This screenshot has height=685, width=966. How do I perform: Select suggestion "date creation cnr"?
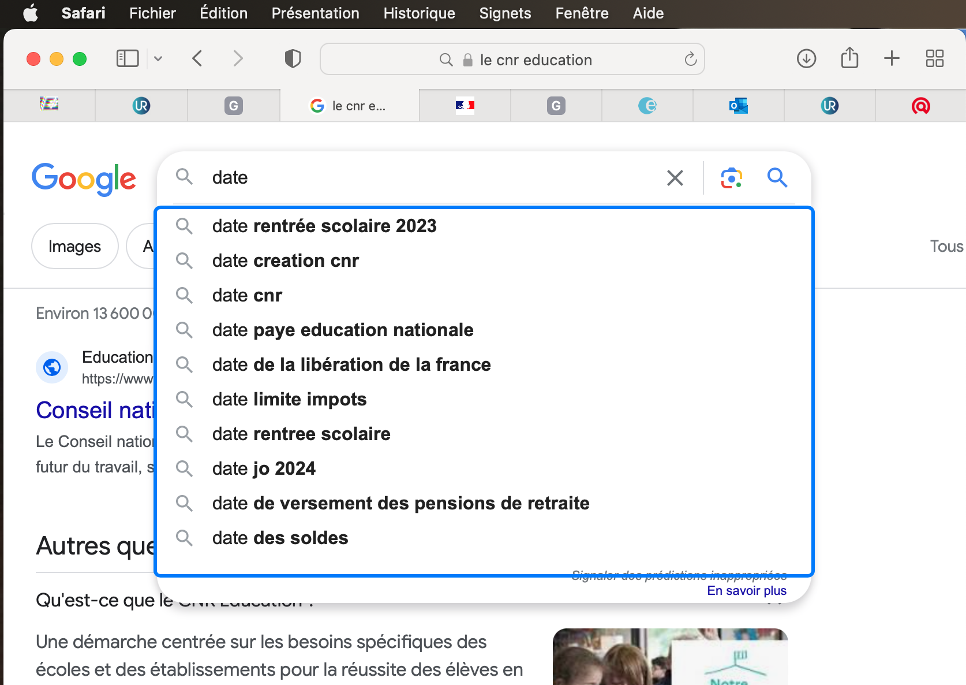click(285, 260)
